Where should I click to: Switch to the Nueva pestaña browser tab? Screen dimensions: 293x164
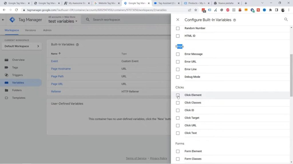point(227,3)
